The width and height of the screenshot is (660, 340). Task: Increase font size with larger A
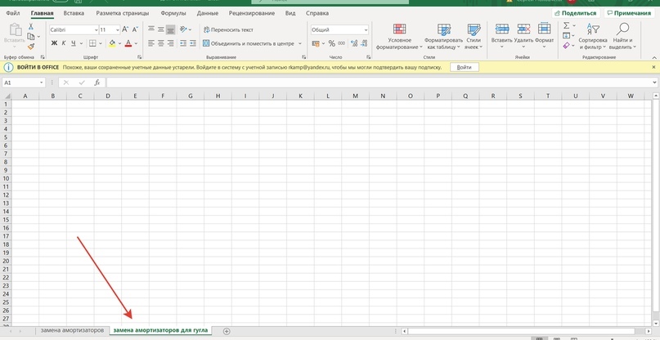click(125, 29)
